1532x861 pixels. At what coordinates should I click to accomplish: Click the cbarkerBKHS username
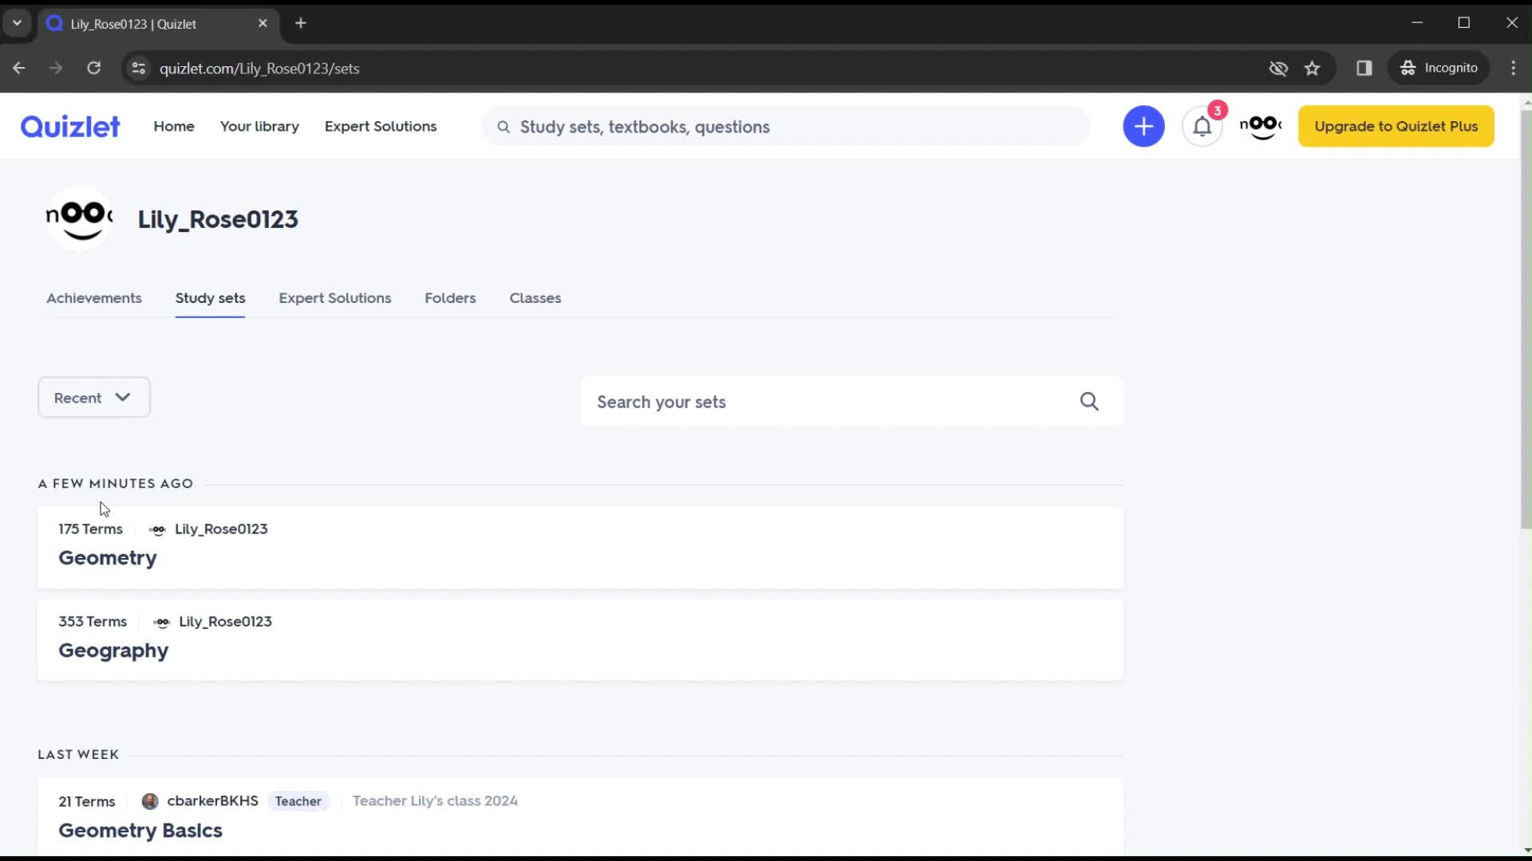(212, 800)
